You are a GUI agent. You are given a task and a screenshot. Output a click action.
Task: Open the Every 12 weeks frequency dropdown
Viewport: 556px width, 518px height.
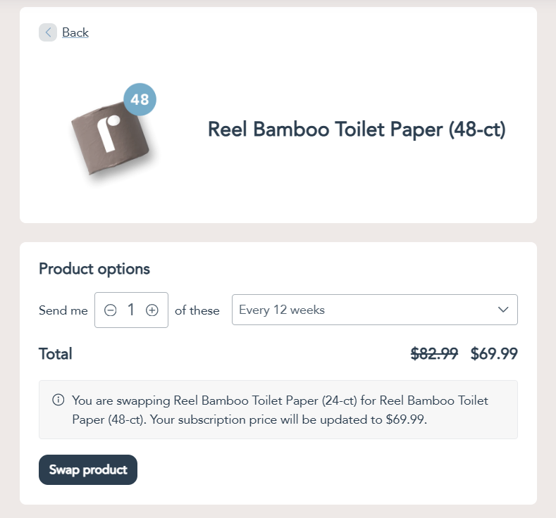(366, 310)
